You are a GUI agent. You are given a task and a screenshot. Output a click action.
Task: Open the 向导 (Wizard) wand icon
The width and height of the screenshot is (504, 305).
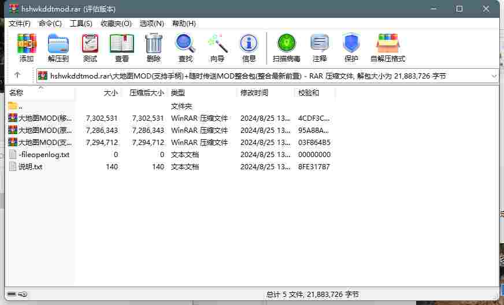[x=217, y=44]
